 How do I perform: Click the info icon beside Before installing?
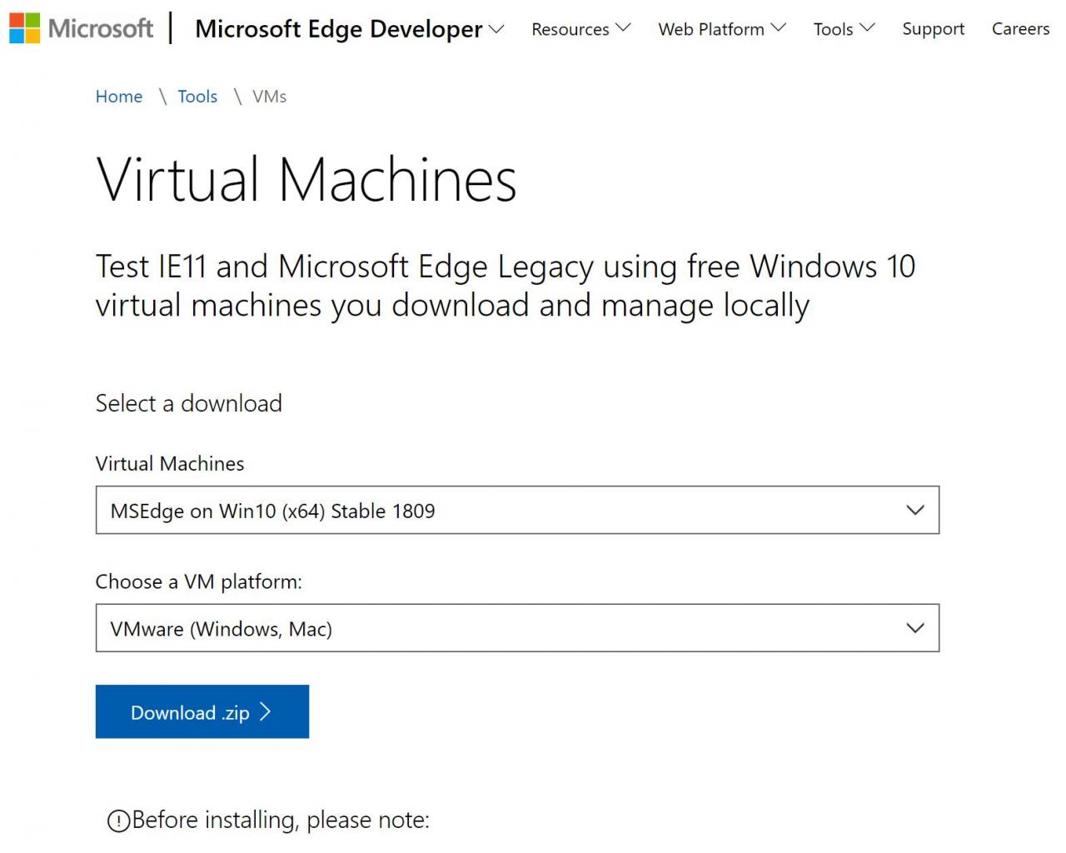coord(119,821)
